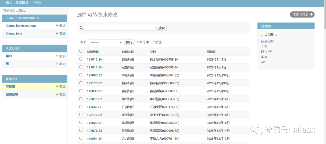
Task: Sort by 正股 column header
Action: 153,52
